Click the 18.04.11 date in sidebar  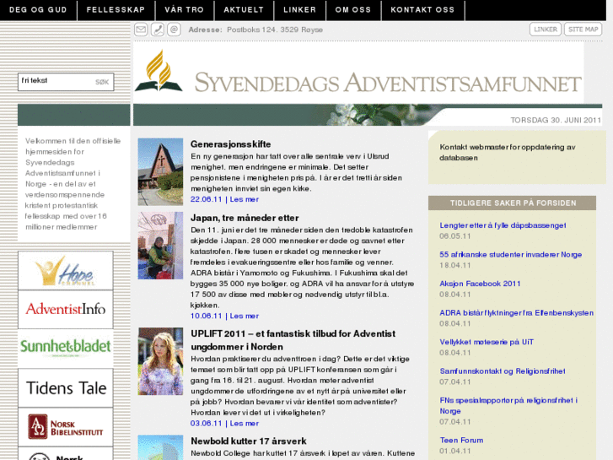coord(455,265)
